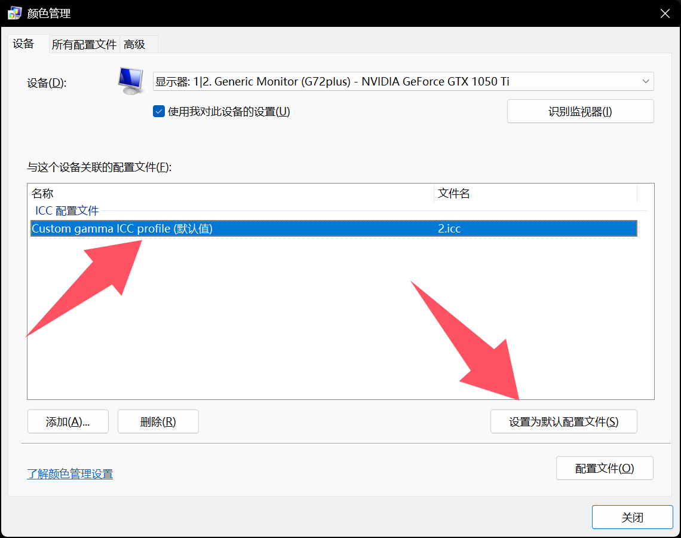Click the 添加 button to add a profile
Image resolution: width=681 pixels, height=538 pixels.
[x=68, y=421]
